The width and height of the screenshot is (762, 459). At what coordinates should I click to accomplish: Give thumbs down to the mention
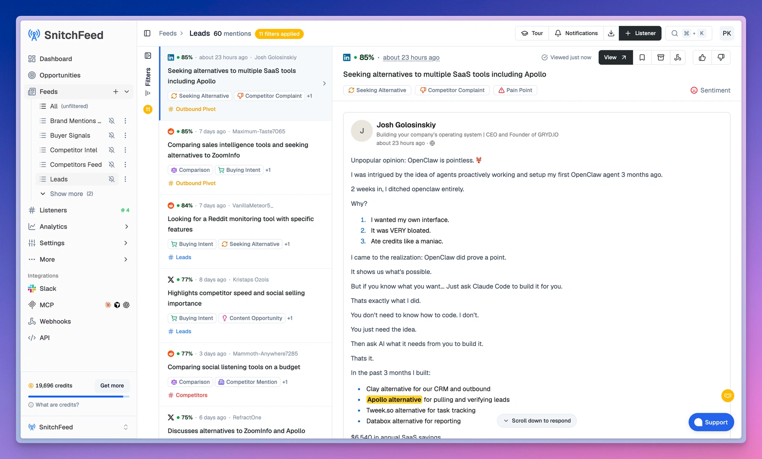(721, 58)
